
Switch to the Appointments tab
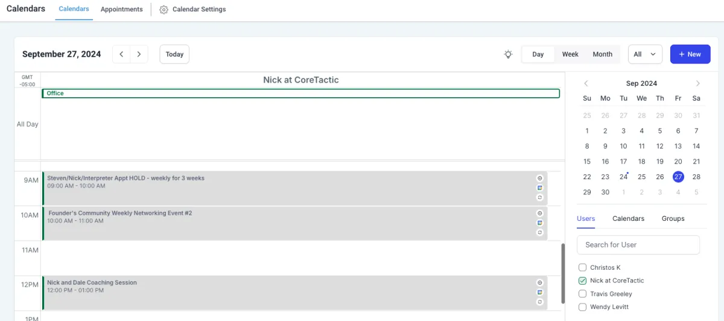tap(122, 10)
